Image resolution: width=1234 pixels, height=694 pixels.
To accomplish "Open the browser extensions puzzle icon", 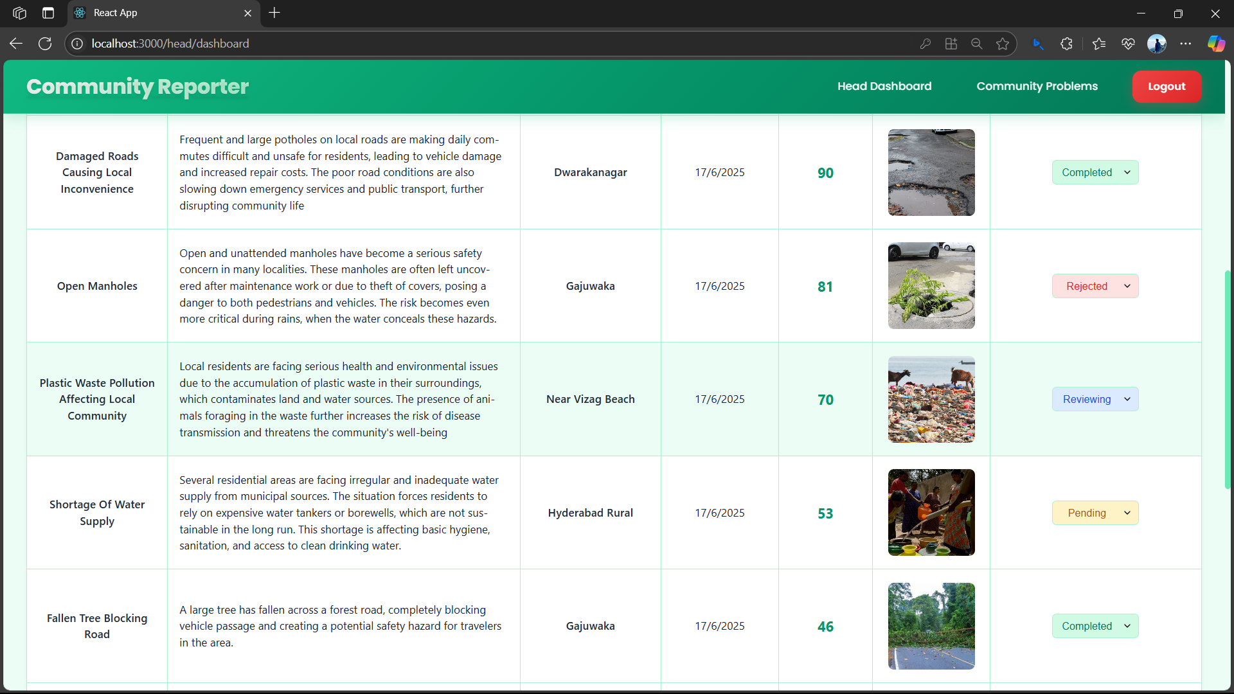I will 1066,44.
